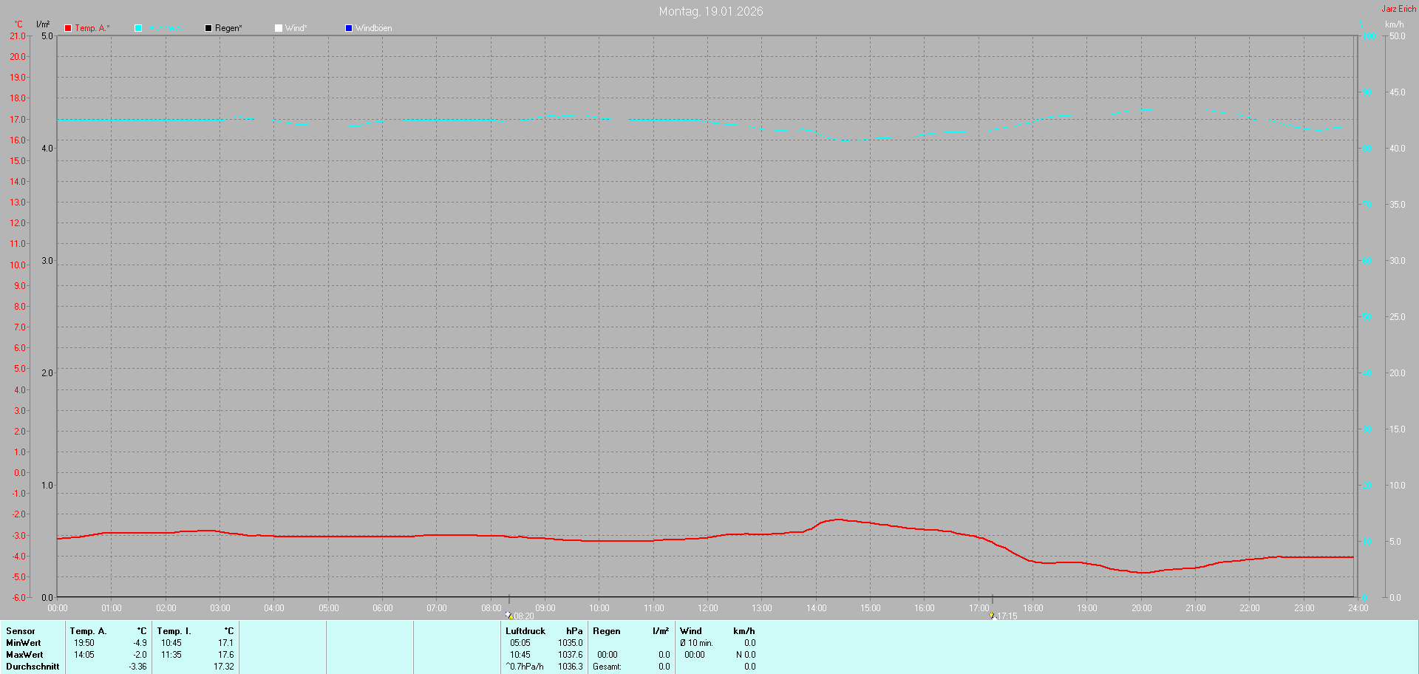Click the average outdoor temperature -3.36
The height and width of the screenshot is (674, 1419).
pos(137,667)
